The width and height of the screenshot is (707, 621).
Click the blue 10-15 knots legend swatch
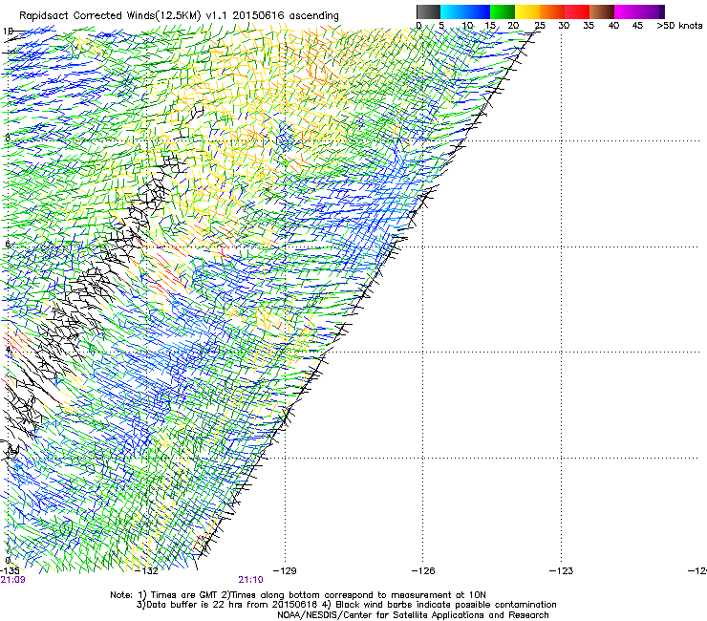point(478,11)
